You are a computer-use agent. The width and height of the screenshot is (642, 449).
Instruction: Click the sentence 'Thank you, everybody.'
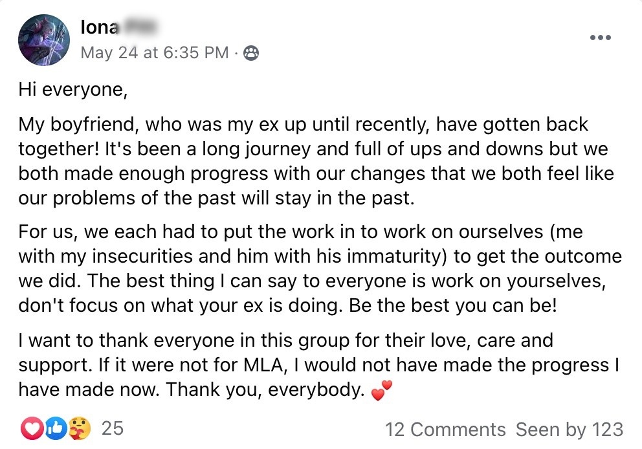(265, 389)
